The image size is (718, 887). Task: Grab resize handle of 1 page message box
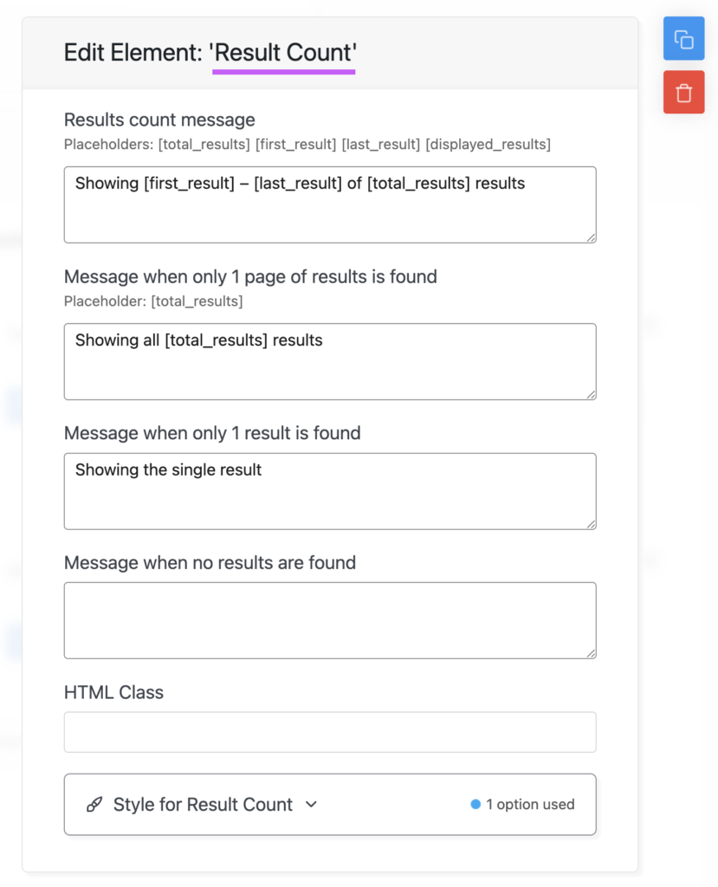591,395
